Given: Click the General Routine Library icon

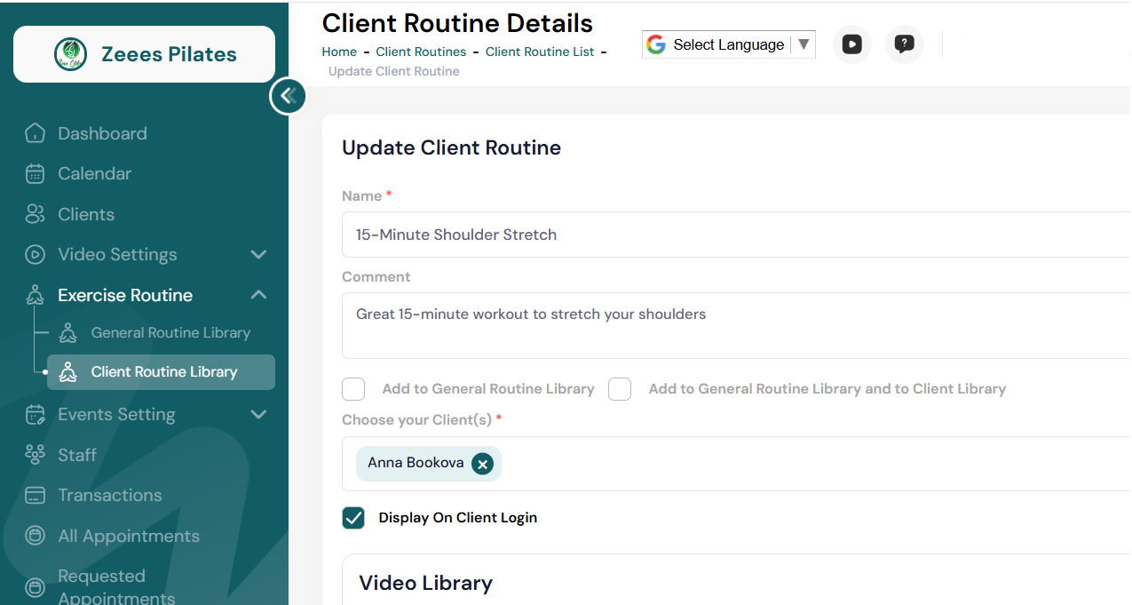Looking at the screenshot, I should 67,332.
